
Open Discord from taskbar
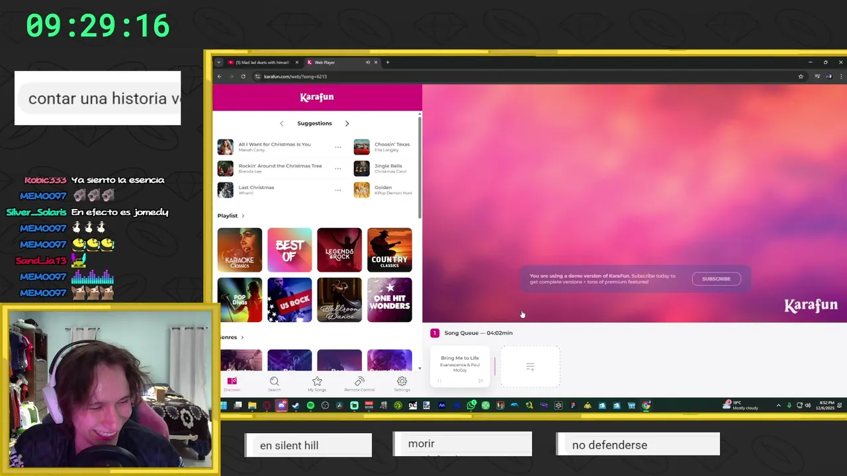(x=281, y=405)
